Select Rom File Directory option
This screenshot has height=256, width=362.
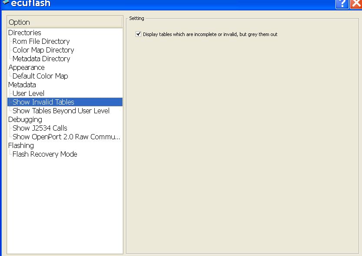[x=41, y=41]
